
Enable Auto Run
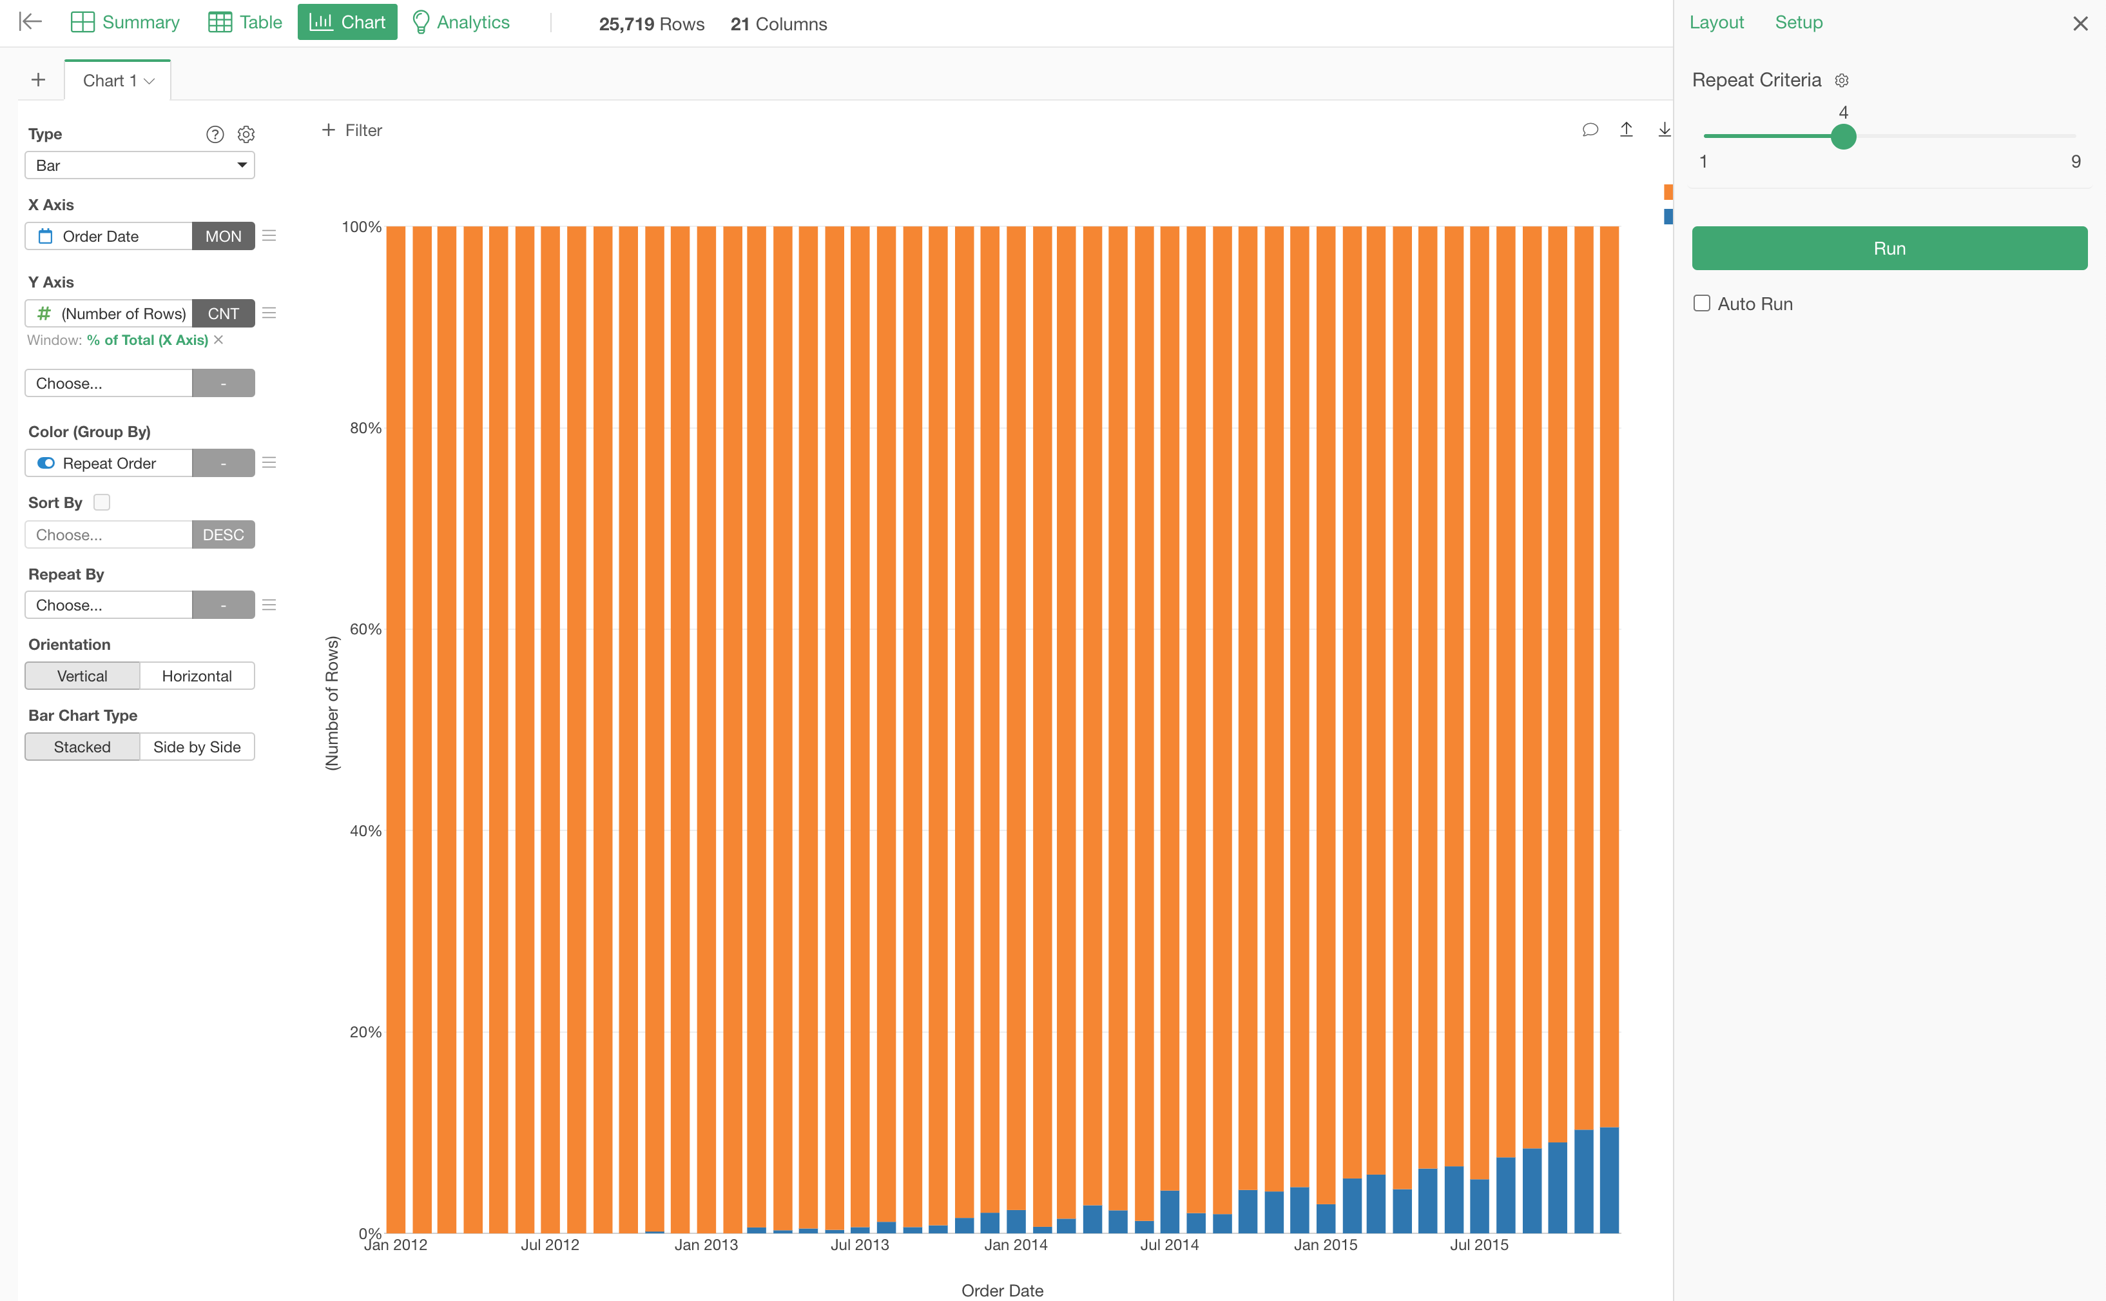tap(1701, 303)
